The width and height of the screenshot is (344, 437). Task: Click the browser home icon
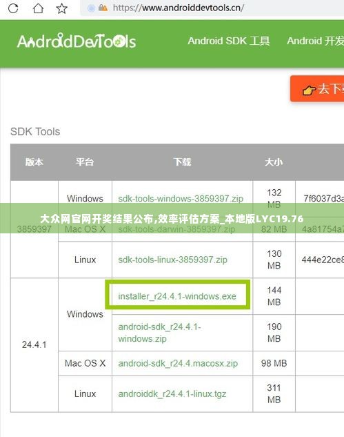[x=38, y=8]
